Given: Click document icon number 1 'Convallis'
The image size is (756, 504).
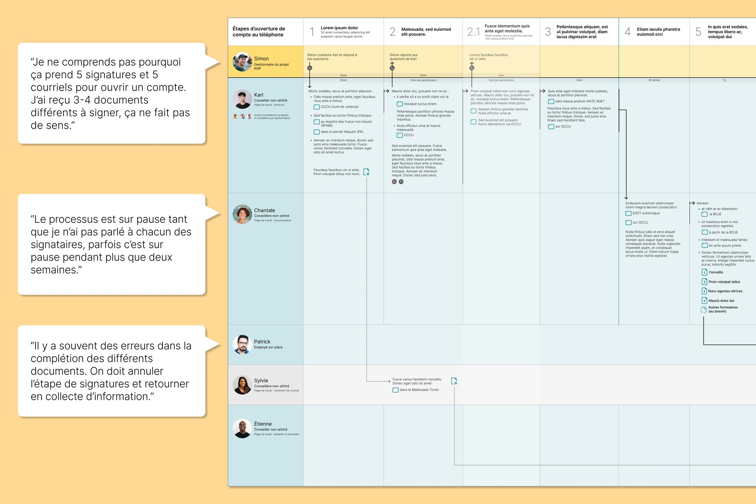Looking at the screenshot, I should (x=704, y=272).
